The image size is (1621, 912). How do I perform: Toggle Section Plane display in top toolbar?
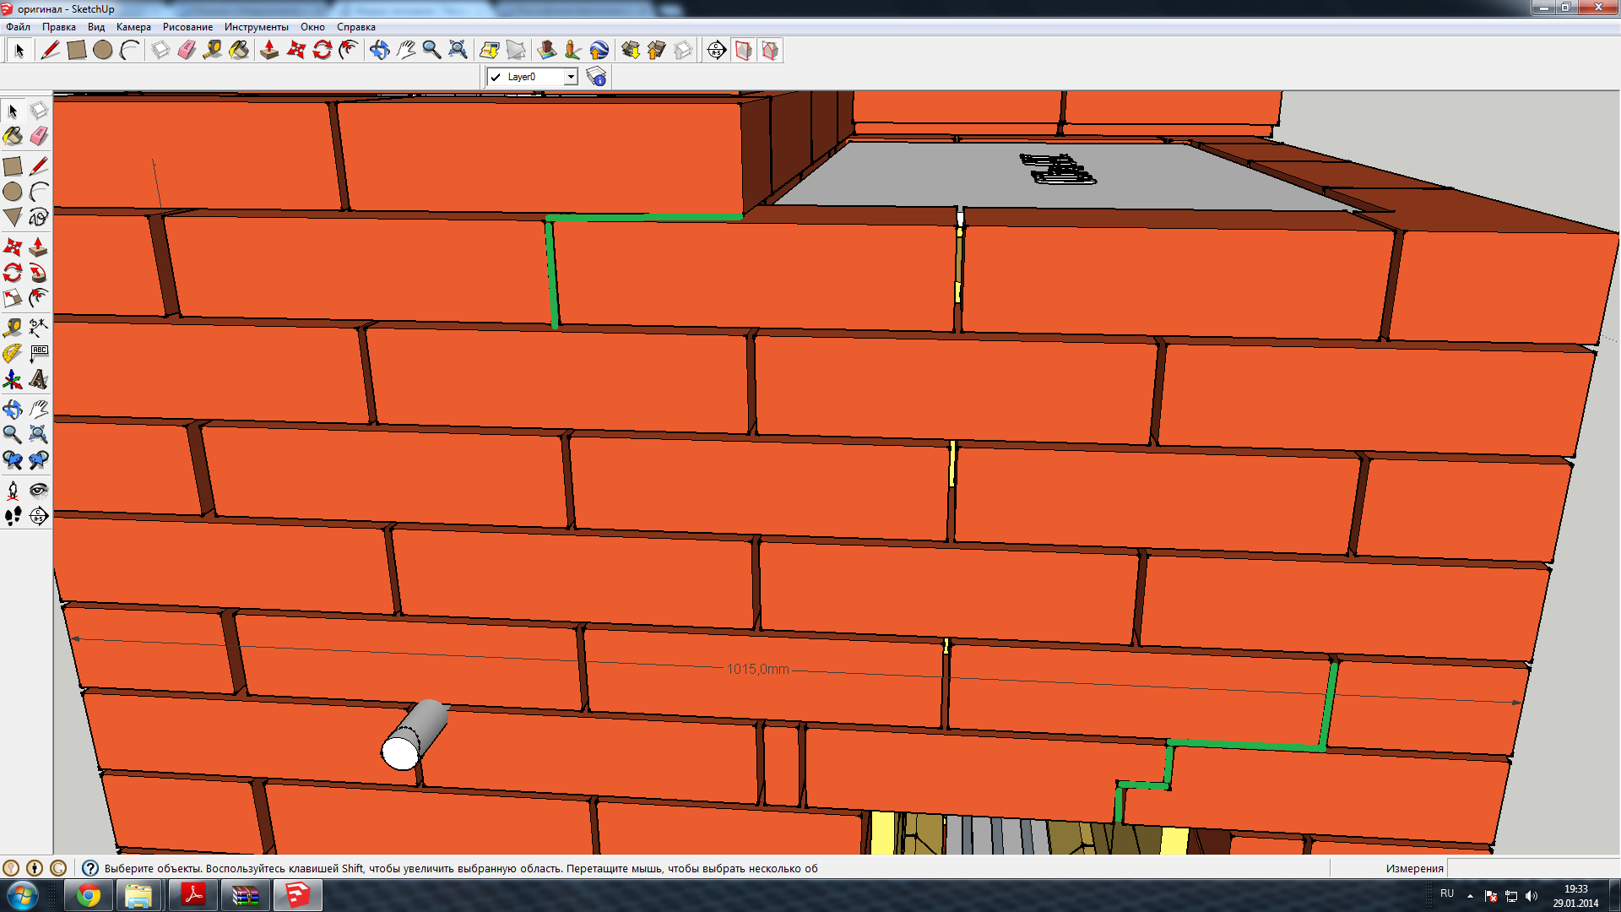(x=743, y=51)
